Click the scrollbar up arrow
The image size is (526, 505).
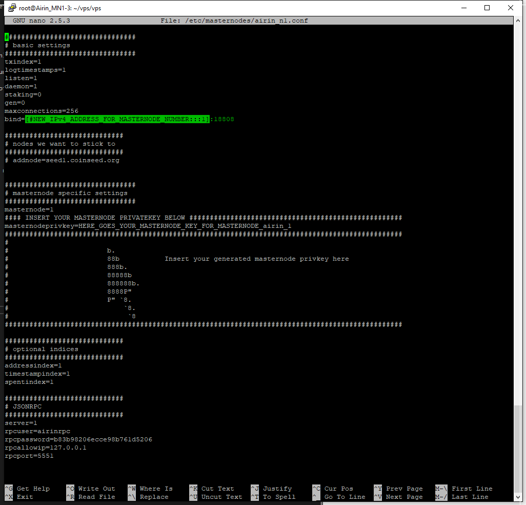tap(518, 20)
